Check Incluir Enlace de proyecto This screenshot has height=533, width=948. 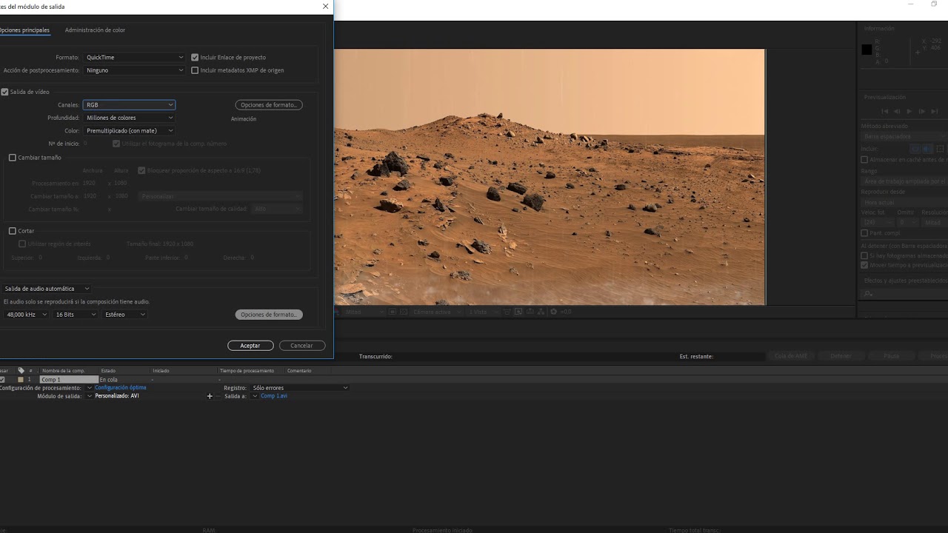[x=195, y=57]
